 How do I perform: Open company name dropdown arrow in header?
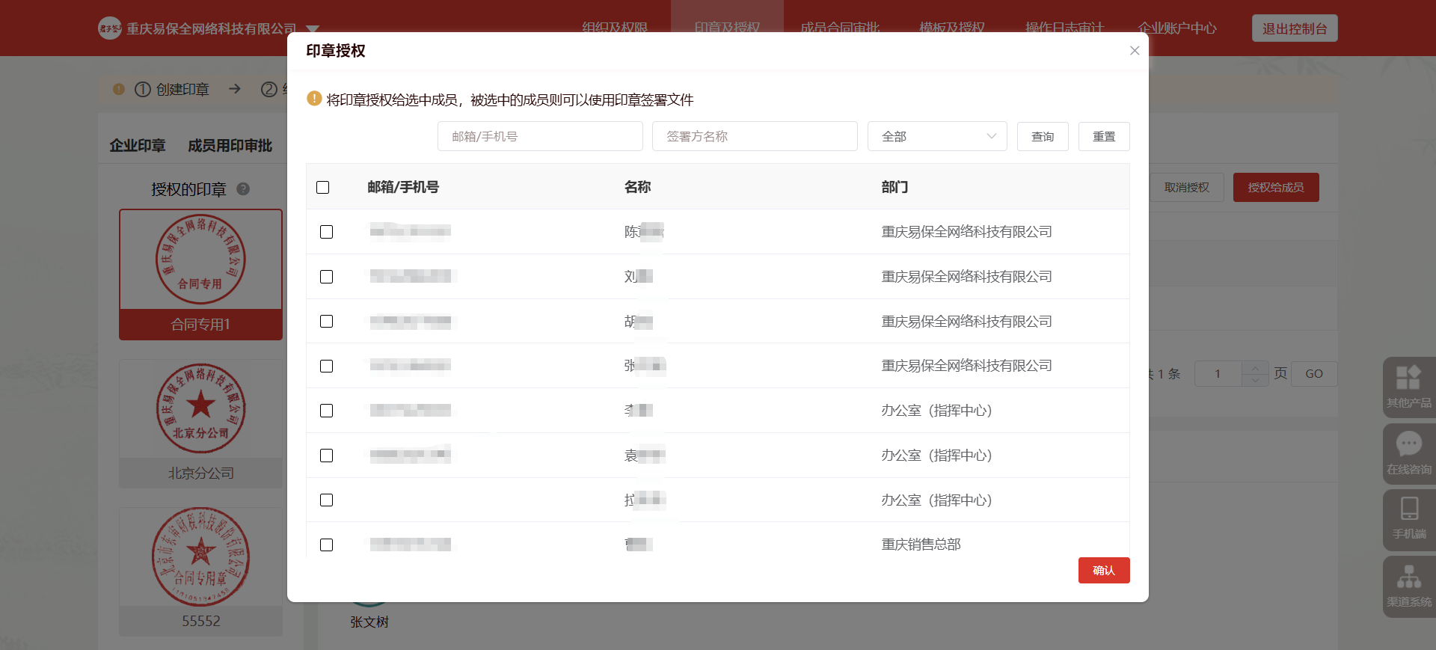point(313,29)
